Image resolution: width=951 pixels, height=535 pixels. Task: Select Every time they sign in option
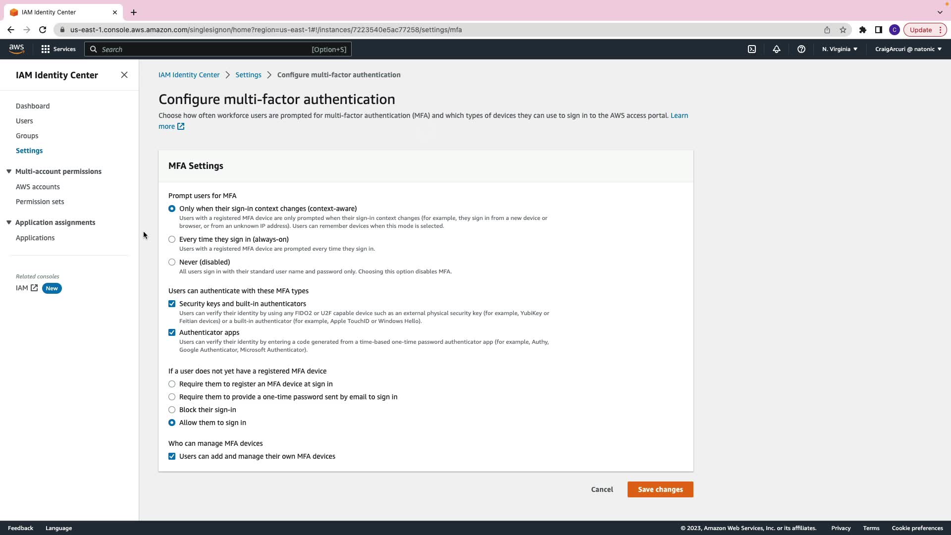click(x=172, y=239)
